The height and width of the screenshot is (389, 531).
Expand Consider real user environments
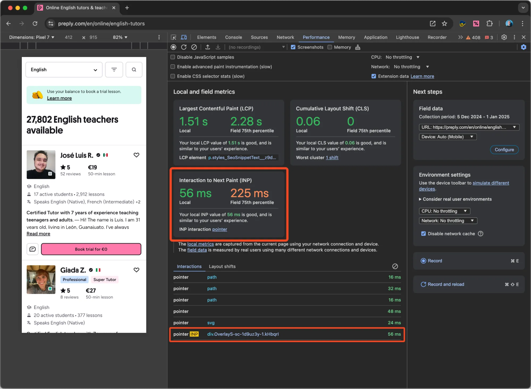click(455, 199)
